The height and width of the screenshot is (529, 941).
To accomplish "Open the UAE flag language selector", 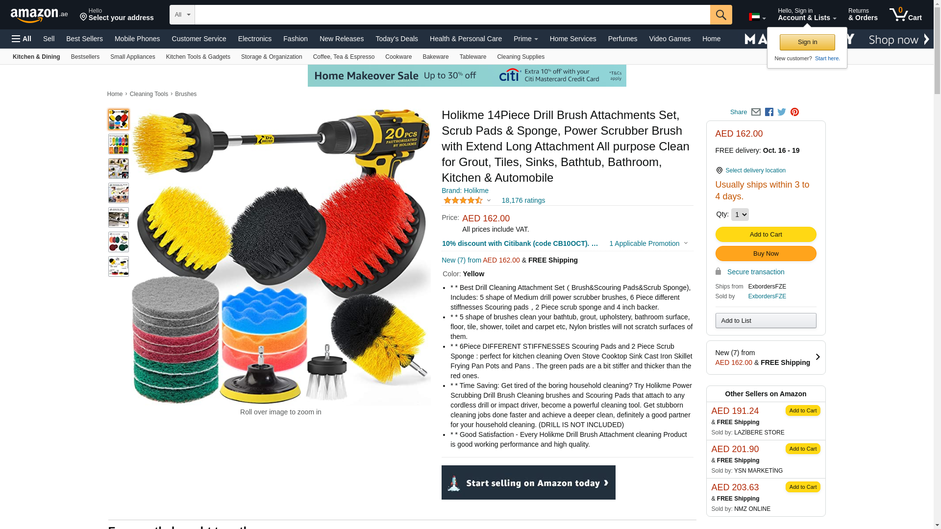I will coord(757,17).
